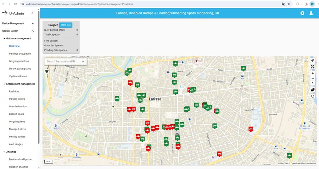Collapse the U-Admin sidebar

(x=32, y=13)
